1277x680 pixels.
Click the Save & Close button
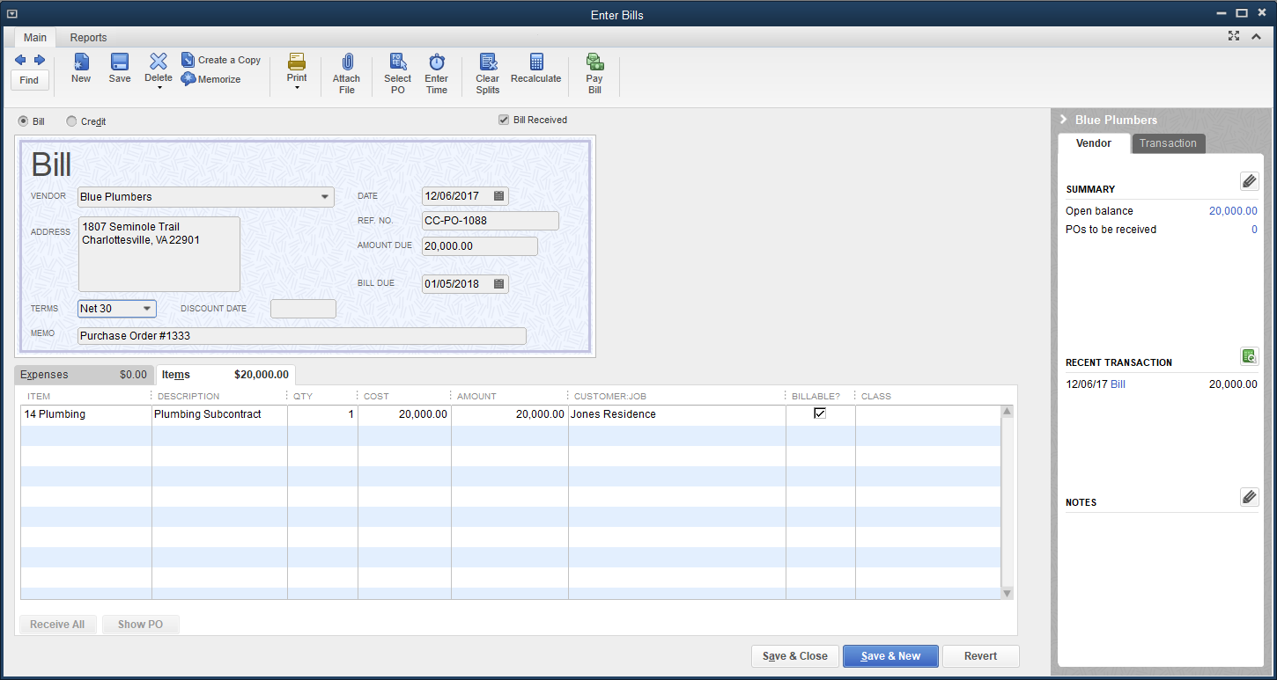(x=794, y=656)
